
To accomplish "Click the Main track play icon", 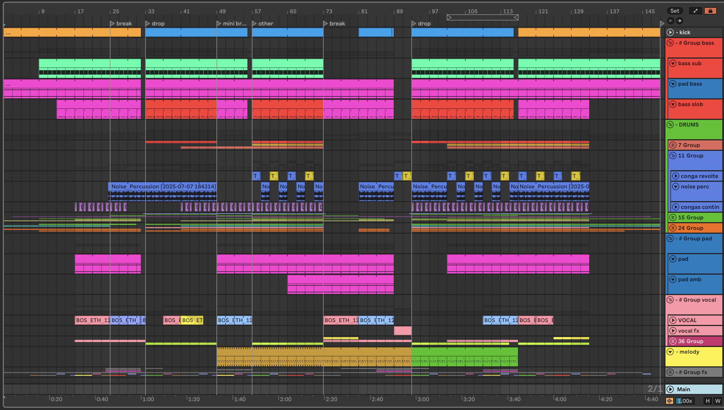I will [x=670, y=389].
